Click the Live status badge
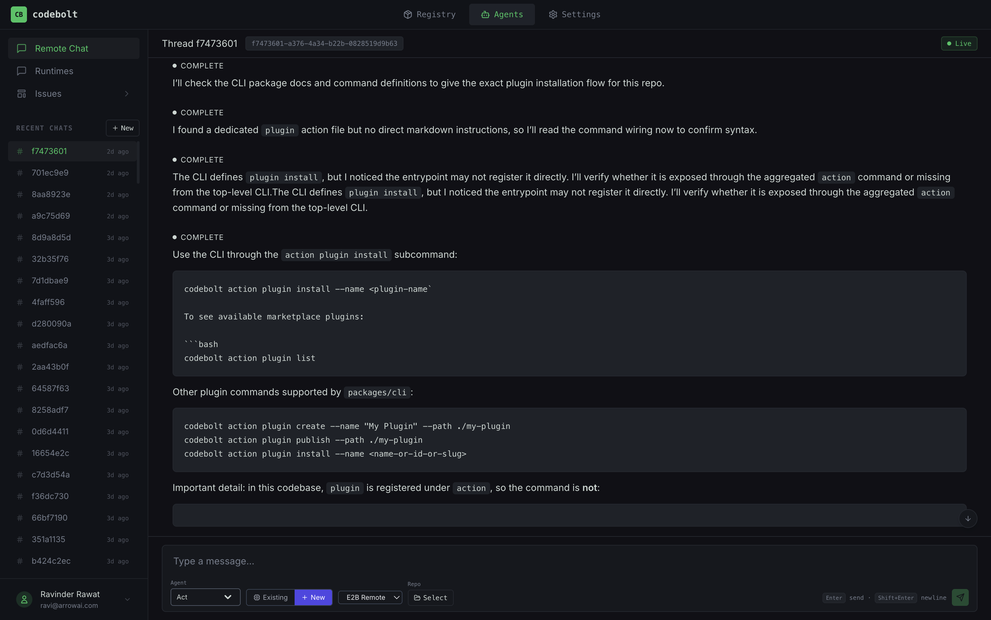The height and width of the screenshot is (620, 991). [959, 43]
